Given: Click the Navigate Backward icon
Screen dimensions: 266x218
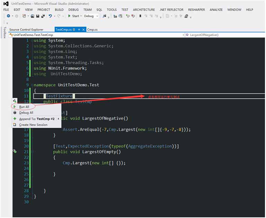Looking at the screenshot, I should pos(8,16).
